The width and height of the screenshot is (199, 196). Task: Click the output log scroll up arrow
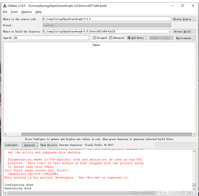click(x=194, y=151)
